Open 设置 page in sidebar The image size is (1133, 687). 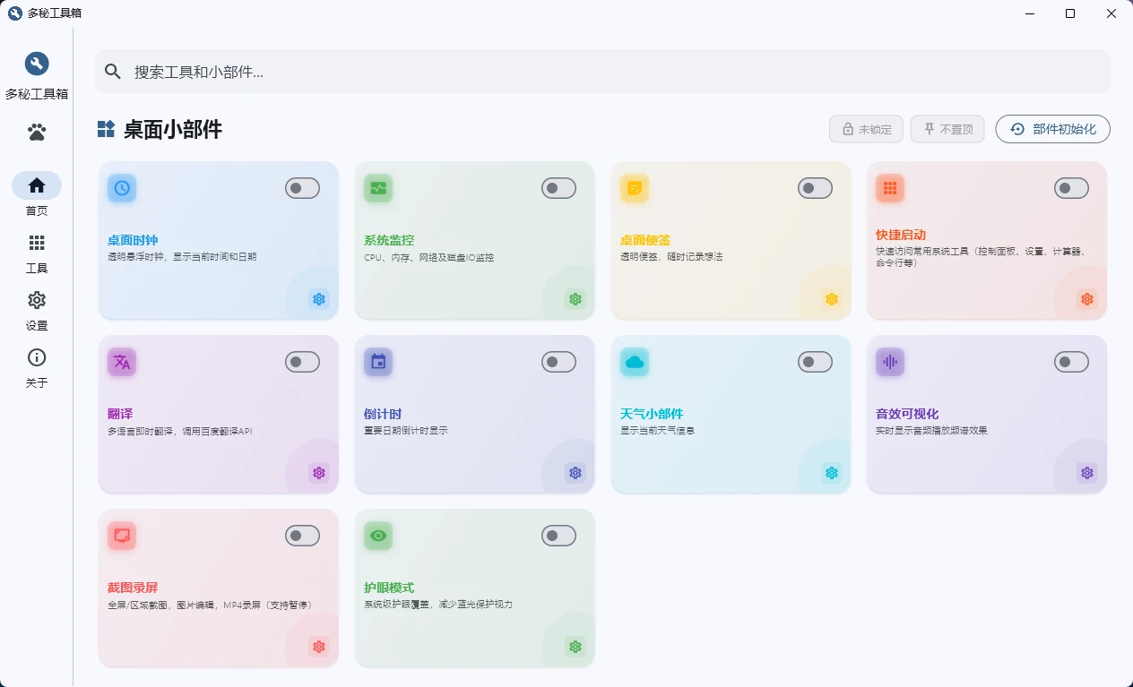[37, 310]
